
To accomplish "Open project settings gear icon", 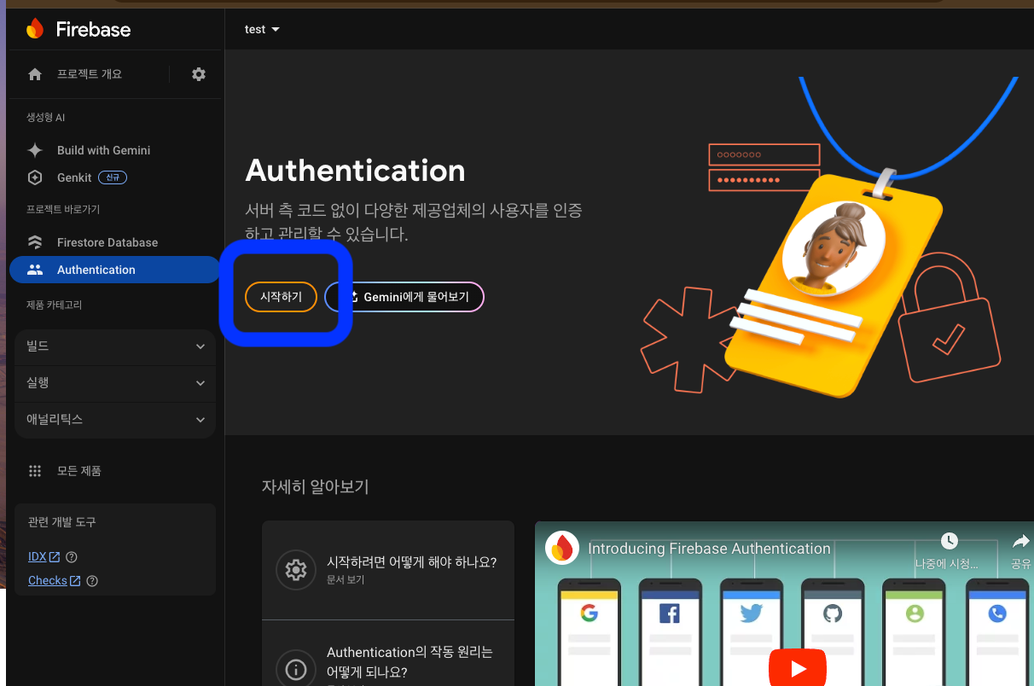I will [199, 74].
